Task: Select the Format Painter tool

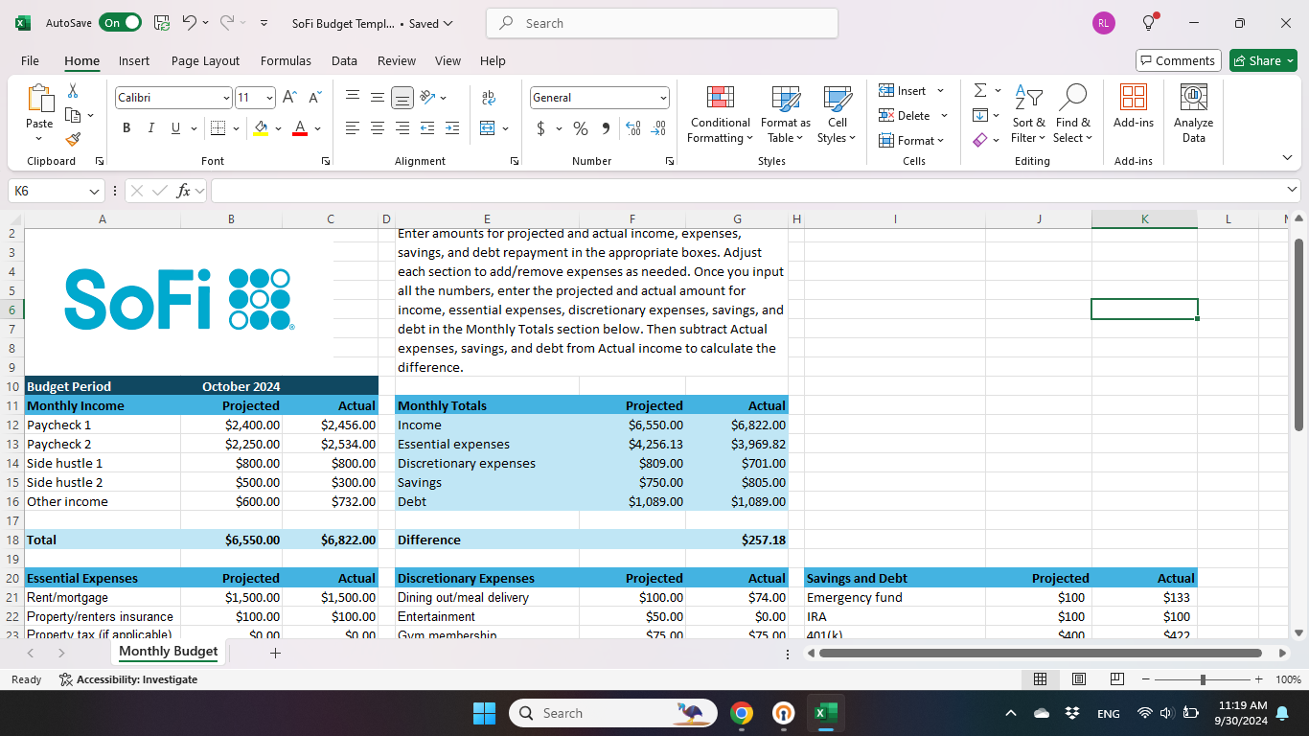Action: coord(73,140)
